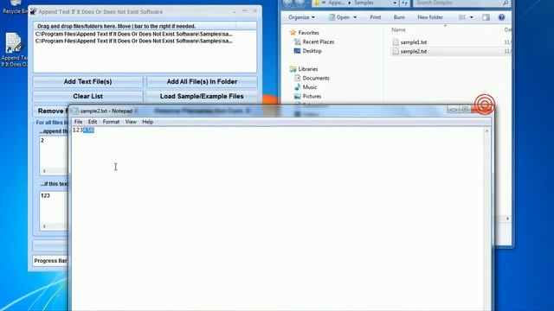Open the Edit menu in Notepad
The width and height of the screenshot is (554, 311).
(x=93, y=122)
